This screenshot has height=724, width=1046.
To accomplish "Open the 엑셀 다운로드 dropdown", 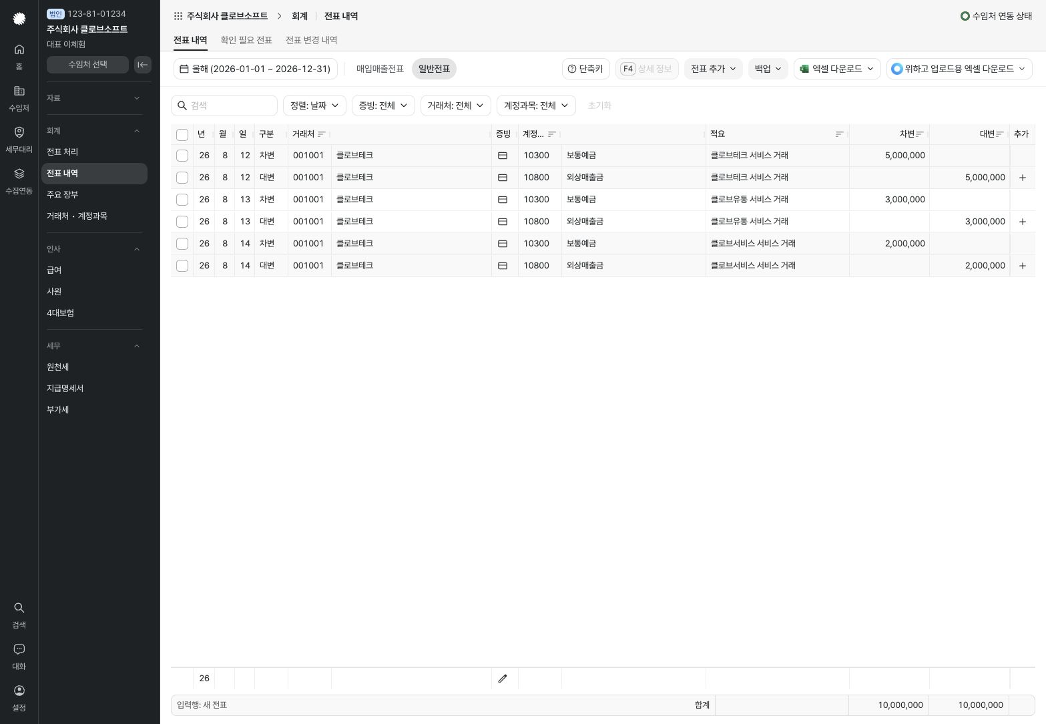I will 837,69.
